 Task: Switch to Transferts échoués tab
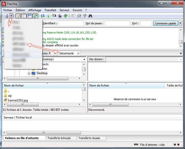(x=59, y=138)
